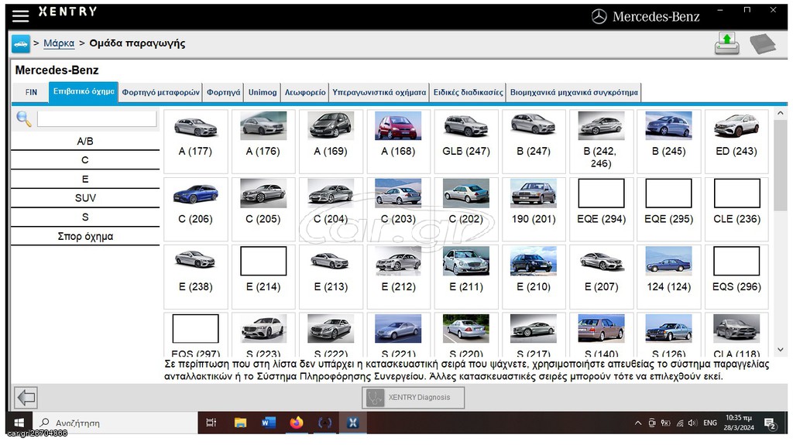Click the Μάρκα breadcrumb link
This screenshot has width=793, height=445.
pyautogui.click(x=59, y=43)
